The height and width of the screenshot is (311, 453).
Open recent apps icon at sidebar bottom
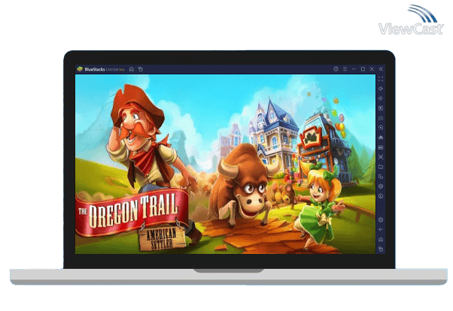coord(381,249)
